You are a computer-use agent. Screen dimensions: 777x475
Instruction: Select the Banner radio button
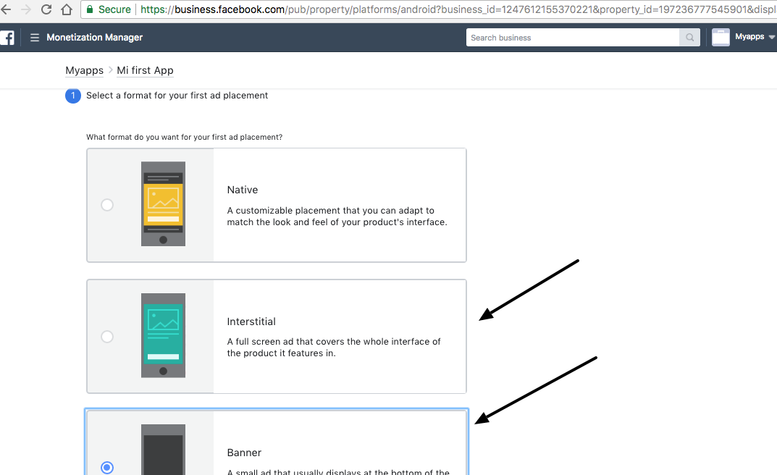click(107, 468)
